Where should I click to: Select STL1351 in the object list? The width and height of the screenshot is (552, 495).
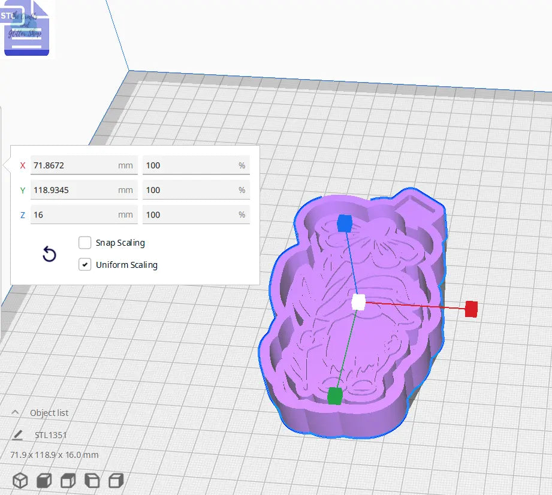point(50,435)
